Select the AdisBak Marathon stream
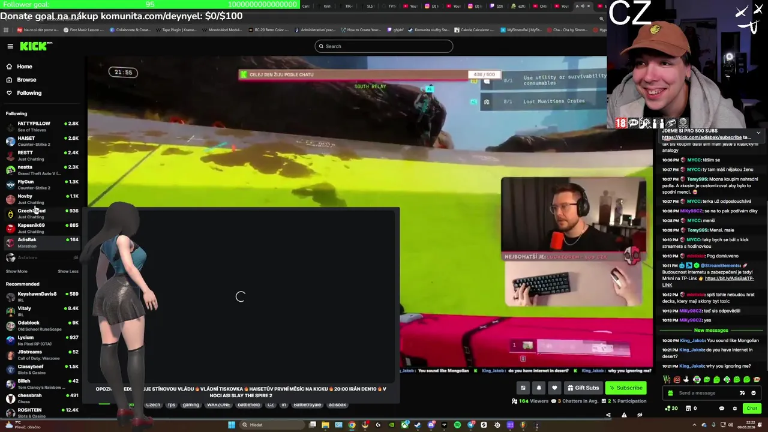 point(42,242)
